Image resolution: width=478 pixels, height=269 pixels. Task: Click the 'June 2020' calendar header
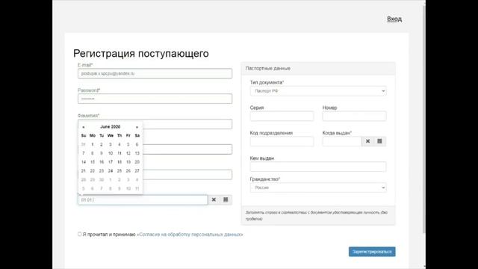point(111,127)
